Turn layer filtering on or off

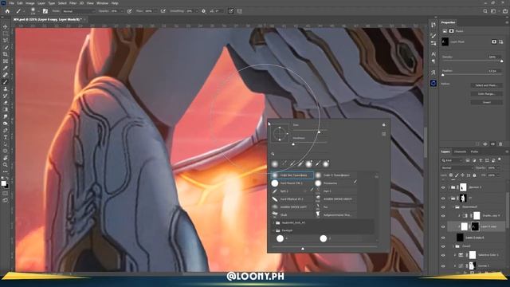click(500, 159)
